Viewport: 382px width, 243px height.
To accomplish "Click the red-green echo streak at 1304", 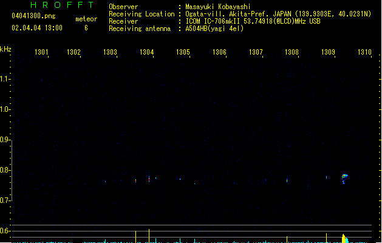I will tap(149, 179).
